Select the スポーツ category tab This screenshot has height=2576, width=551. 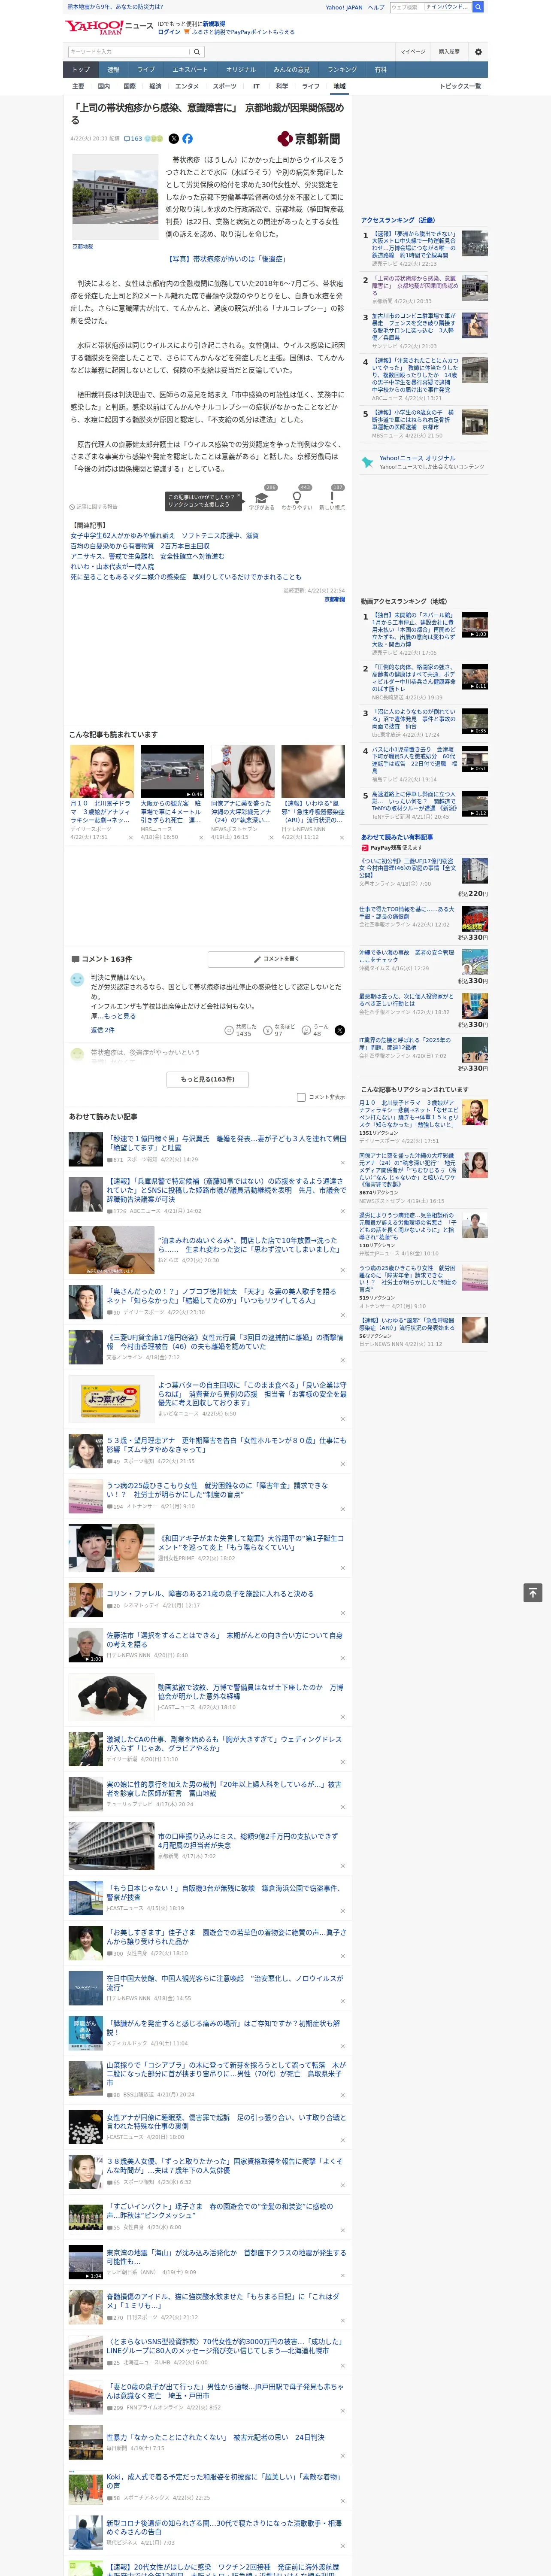click(x=225, y=86)
